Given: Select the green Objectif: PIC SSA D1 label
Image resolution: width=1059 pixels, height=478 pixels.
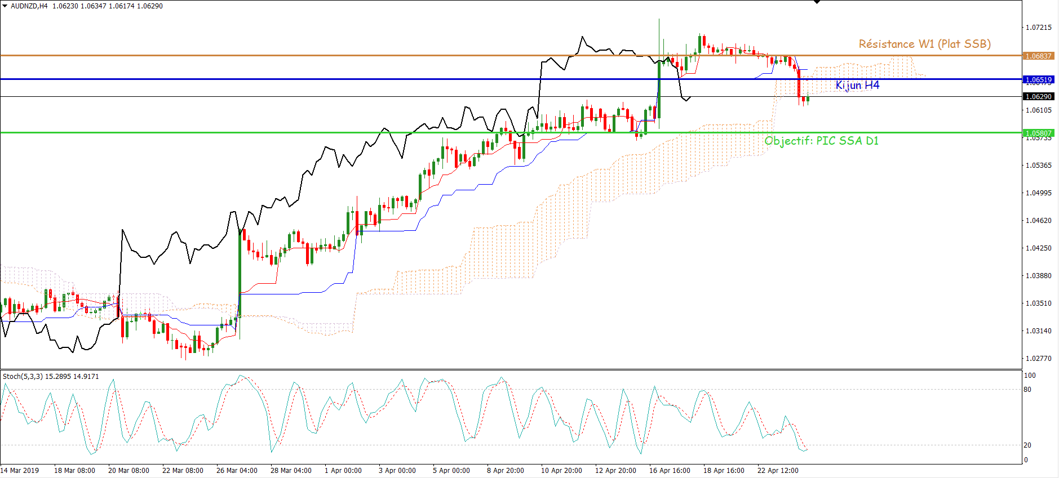Looking at the screenshot, I should point(821,141).
